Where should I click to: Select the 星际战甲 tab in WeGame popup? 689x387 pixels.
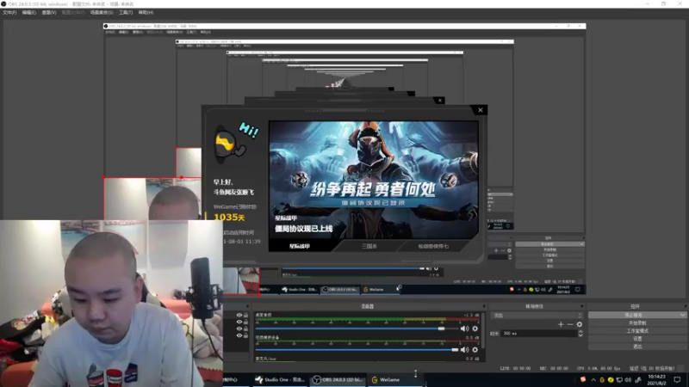click(x=300, y=246)
